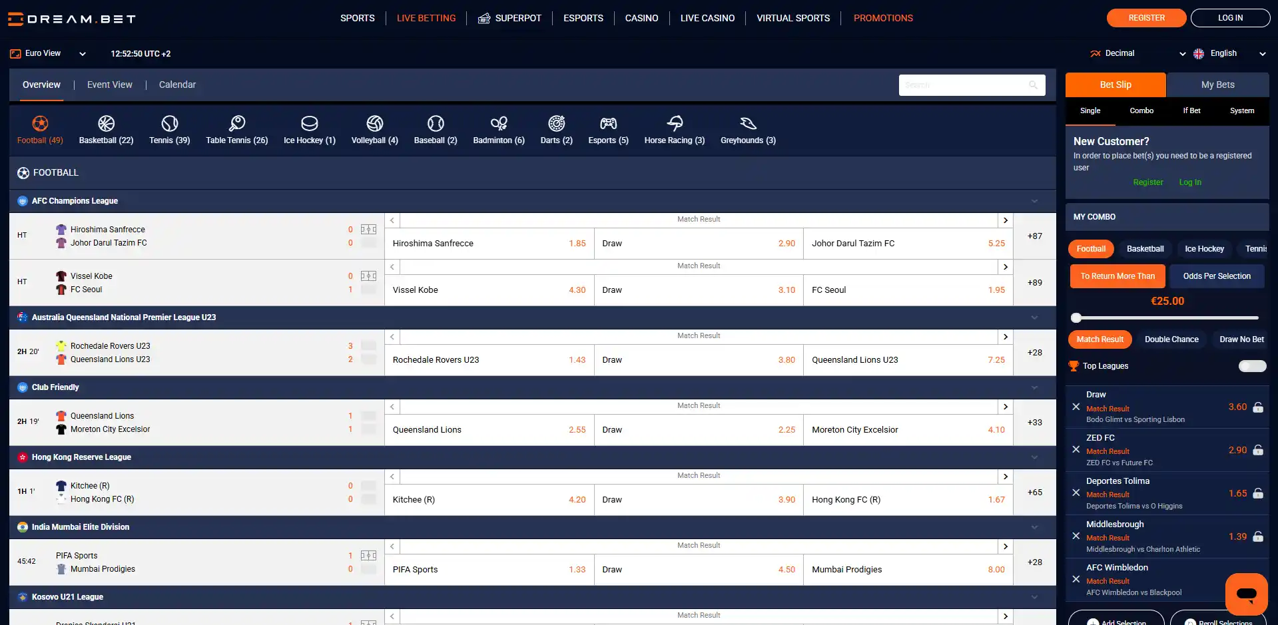Screen dimensions: 1278x625
Task: Lock the Deportes Tolima selection
Action: tap(1257, 493)
